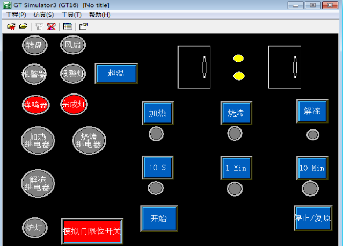Viewport: 343px width, 246px height.
Task: Click the red 完成灯 indicator lamp
Action: (74, 104)
